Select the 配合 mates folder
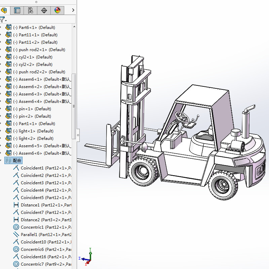This screenshot has height=269, width=269. [x=13, y=160]
